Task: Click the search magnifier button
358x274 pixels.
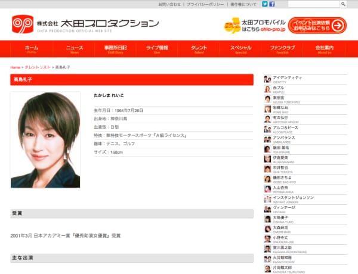Action: coord(343,4)
